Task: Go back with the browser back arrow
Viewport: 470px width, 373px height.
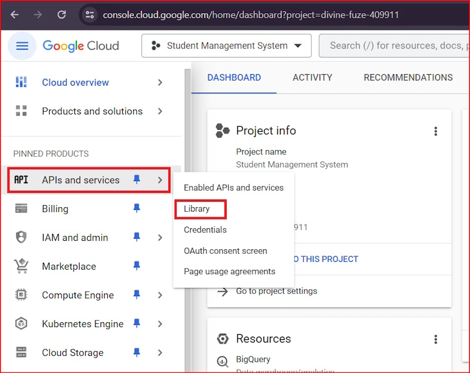Action: click(x=14, y=14)
